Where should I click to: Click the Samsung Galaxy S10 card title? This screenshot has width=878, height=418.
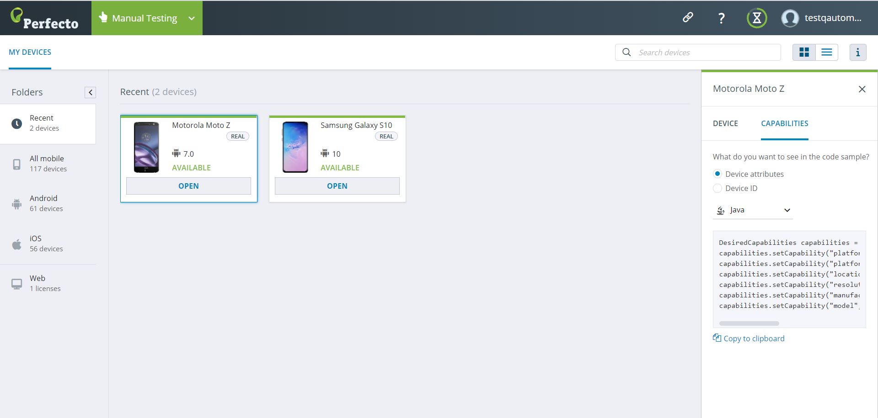[x=356, y=125]
